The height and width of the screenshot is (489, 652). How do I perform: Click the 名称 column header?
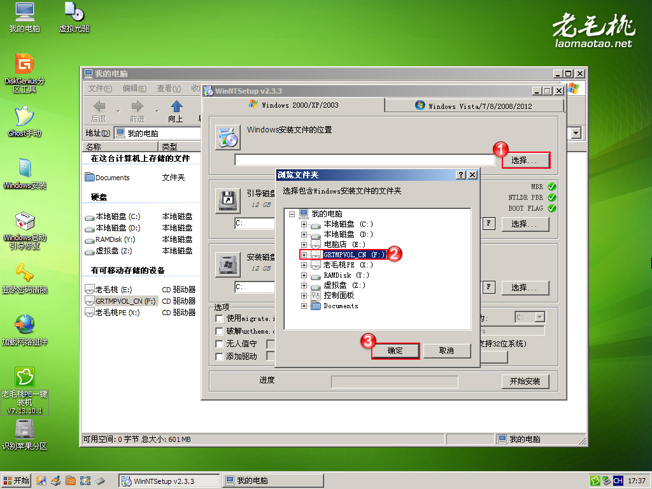click(120, 147)
